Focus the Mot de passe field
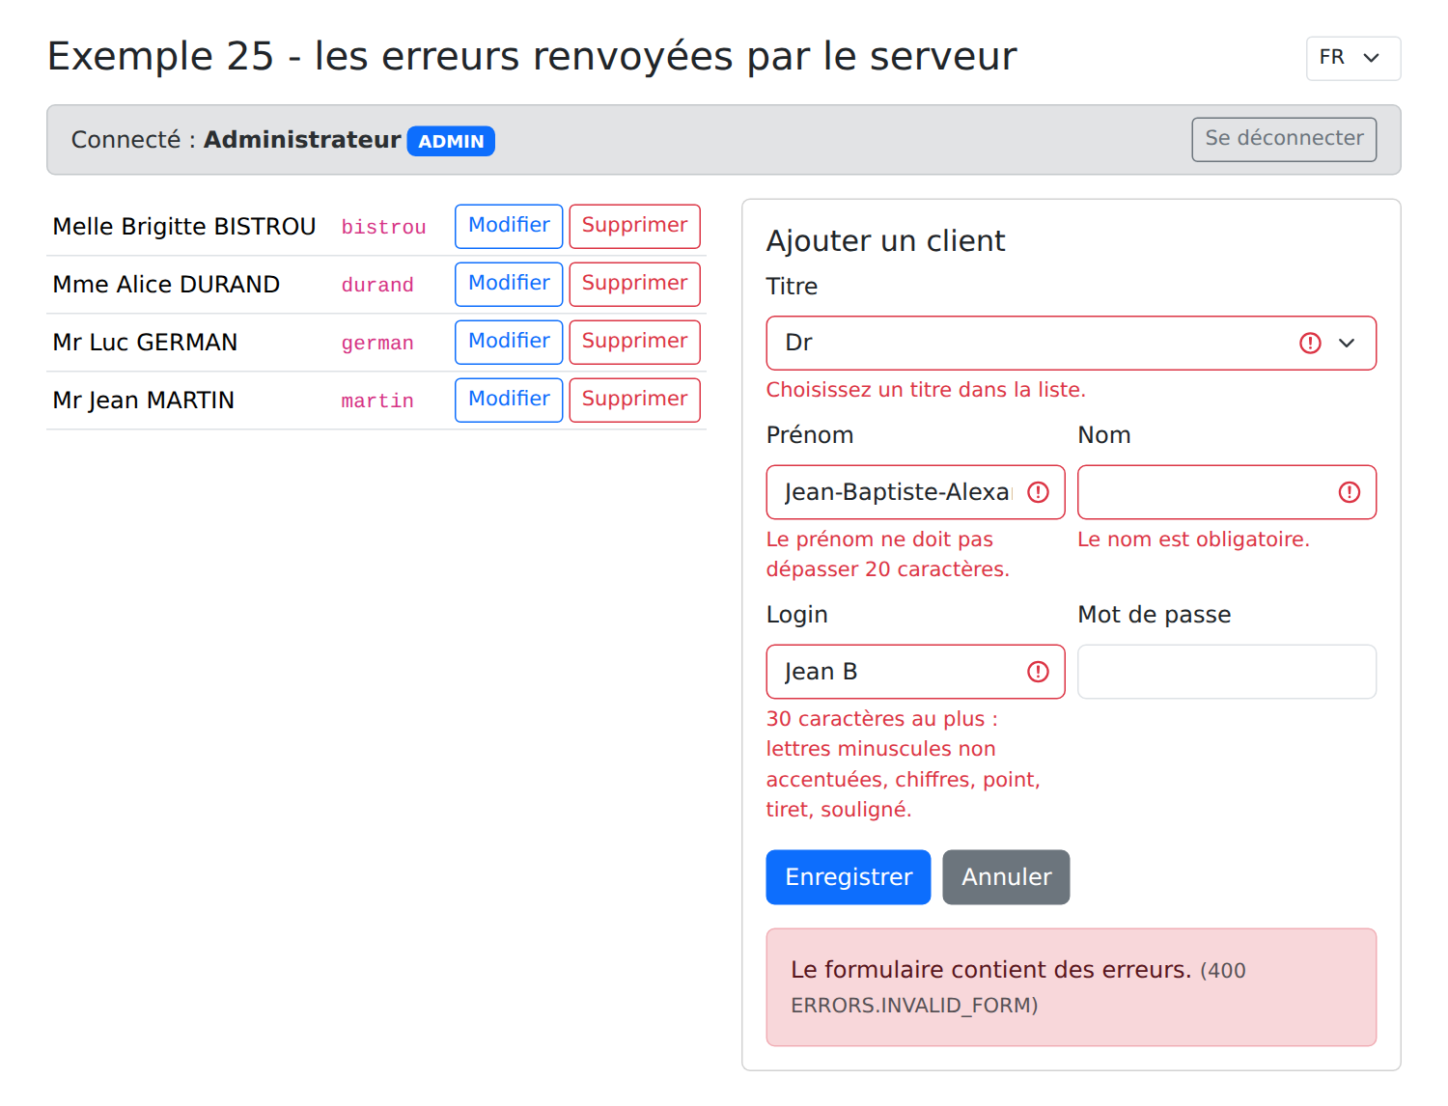Viewport: 1448px width, 1106px height. [x=1227, y=672]
